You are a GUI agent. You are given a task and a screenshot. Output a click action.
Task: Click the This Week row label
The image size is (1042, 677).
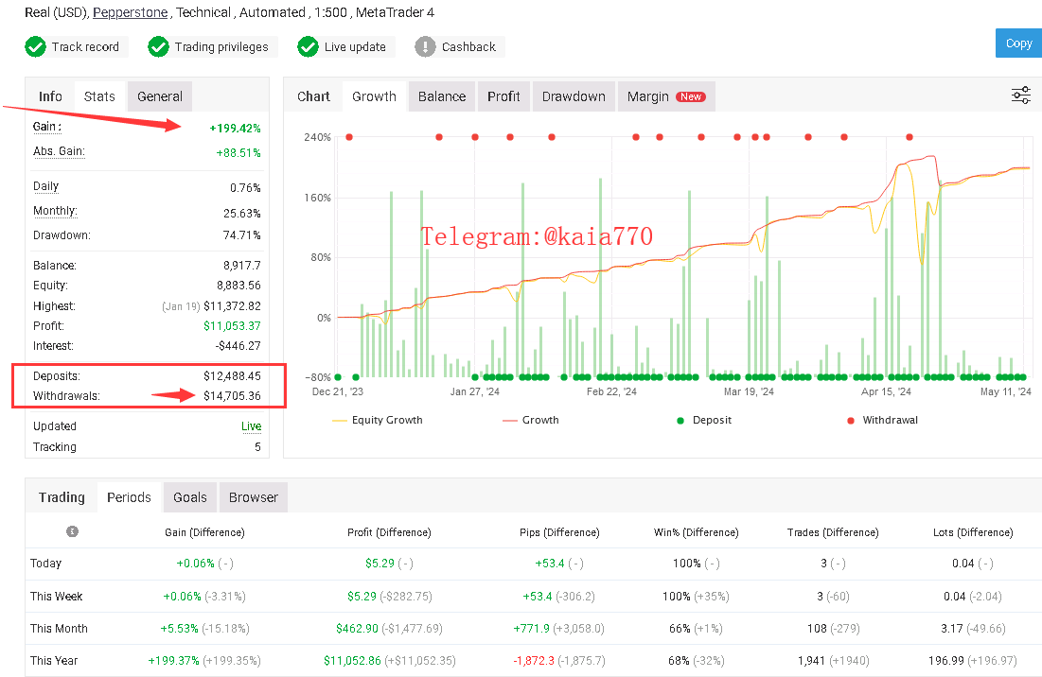57,596
